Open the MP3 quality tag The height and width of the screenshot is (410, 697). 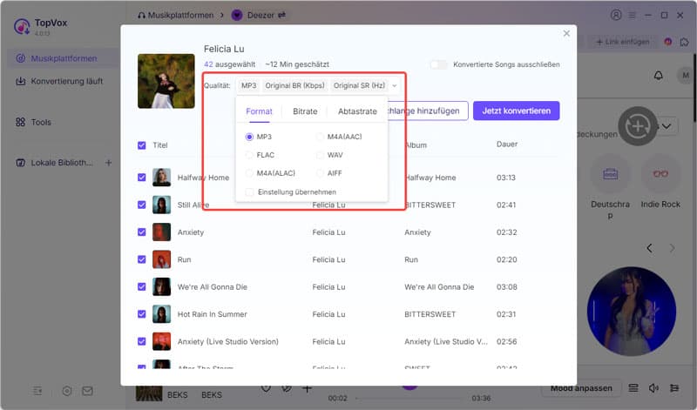[x=249, y=85]
